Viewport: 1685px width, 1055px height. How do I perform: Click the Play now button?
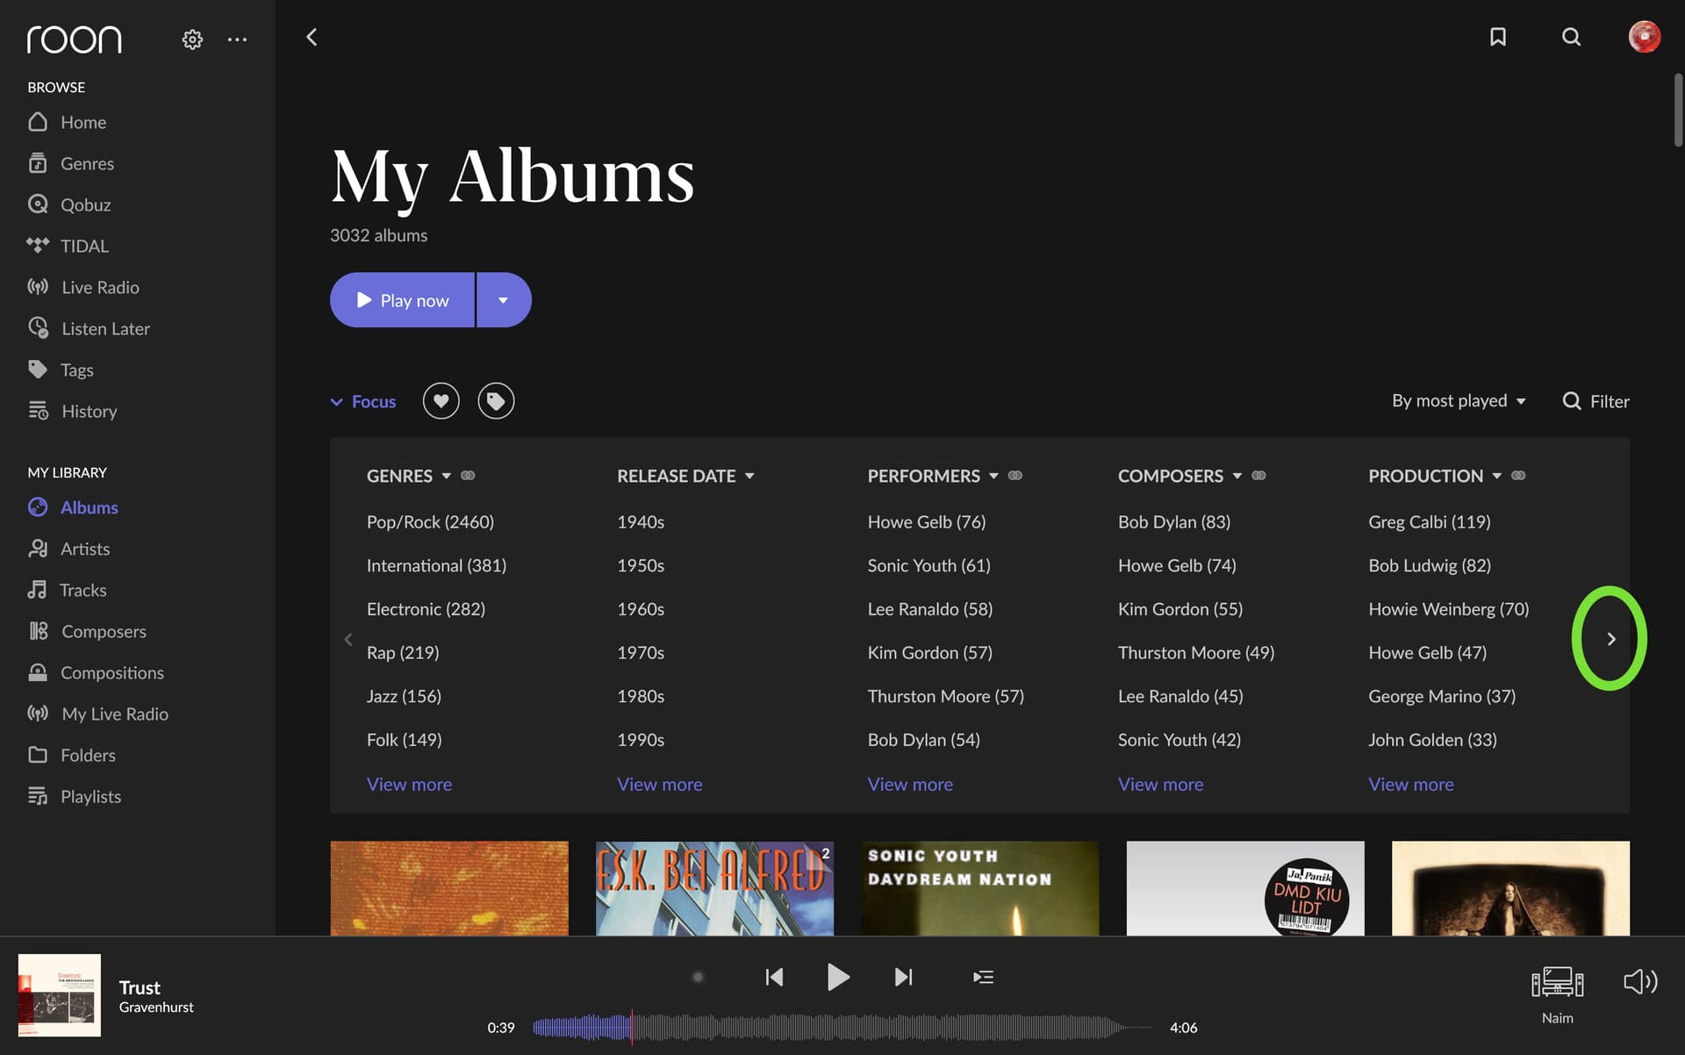(402, 300)
